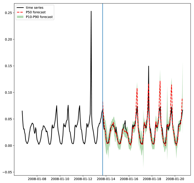Select the 'P50 forecast' legend label
The image size is (194, 183).
pyautogui.click(x=36, y=12)
